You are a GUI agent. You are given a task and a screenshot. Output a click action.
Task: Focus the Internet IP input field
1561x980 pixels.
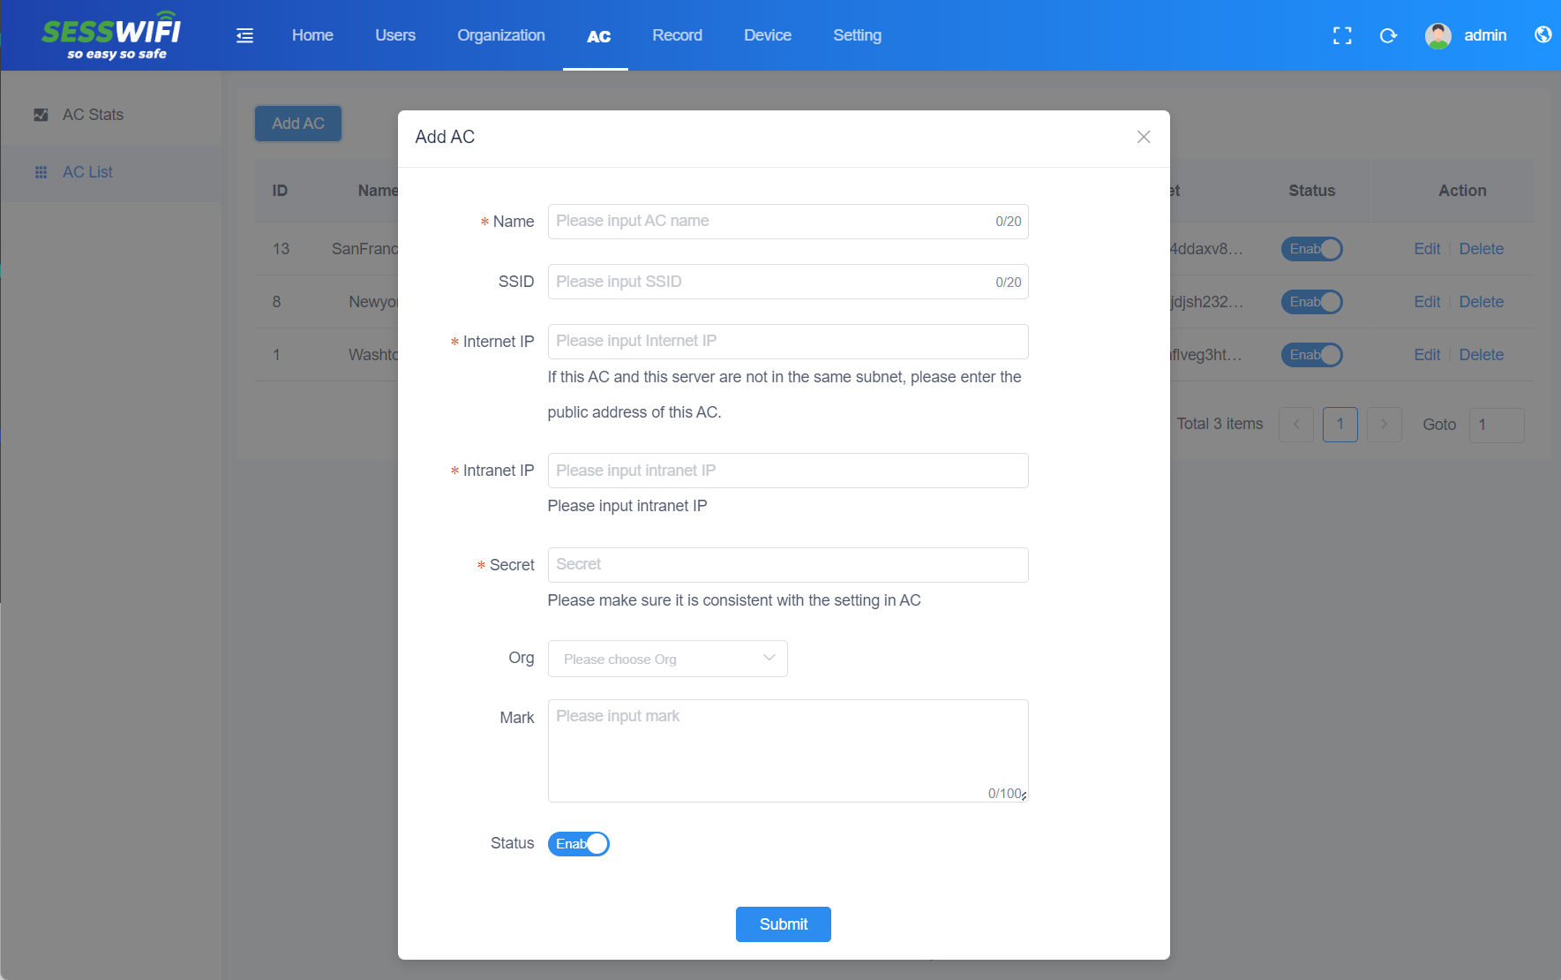click(x=788, y=342)
